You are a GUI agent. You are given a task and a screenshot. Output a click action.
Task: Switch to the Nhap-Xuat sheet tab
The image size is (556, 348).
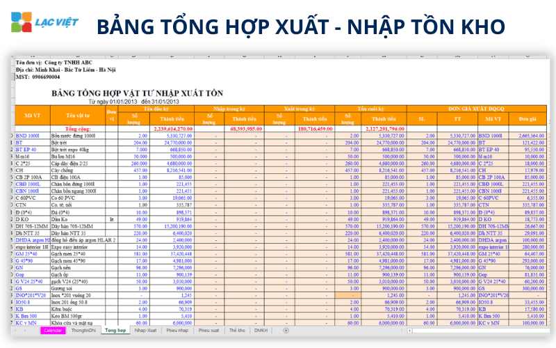(145, 330)
